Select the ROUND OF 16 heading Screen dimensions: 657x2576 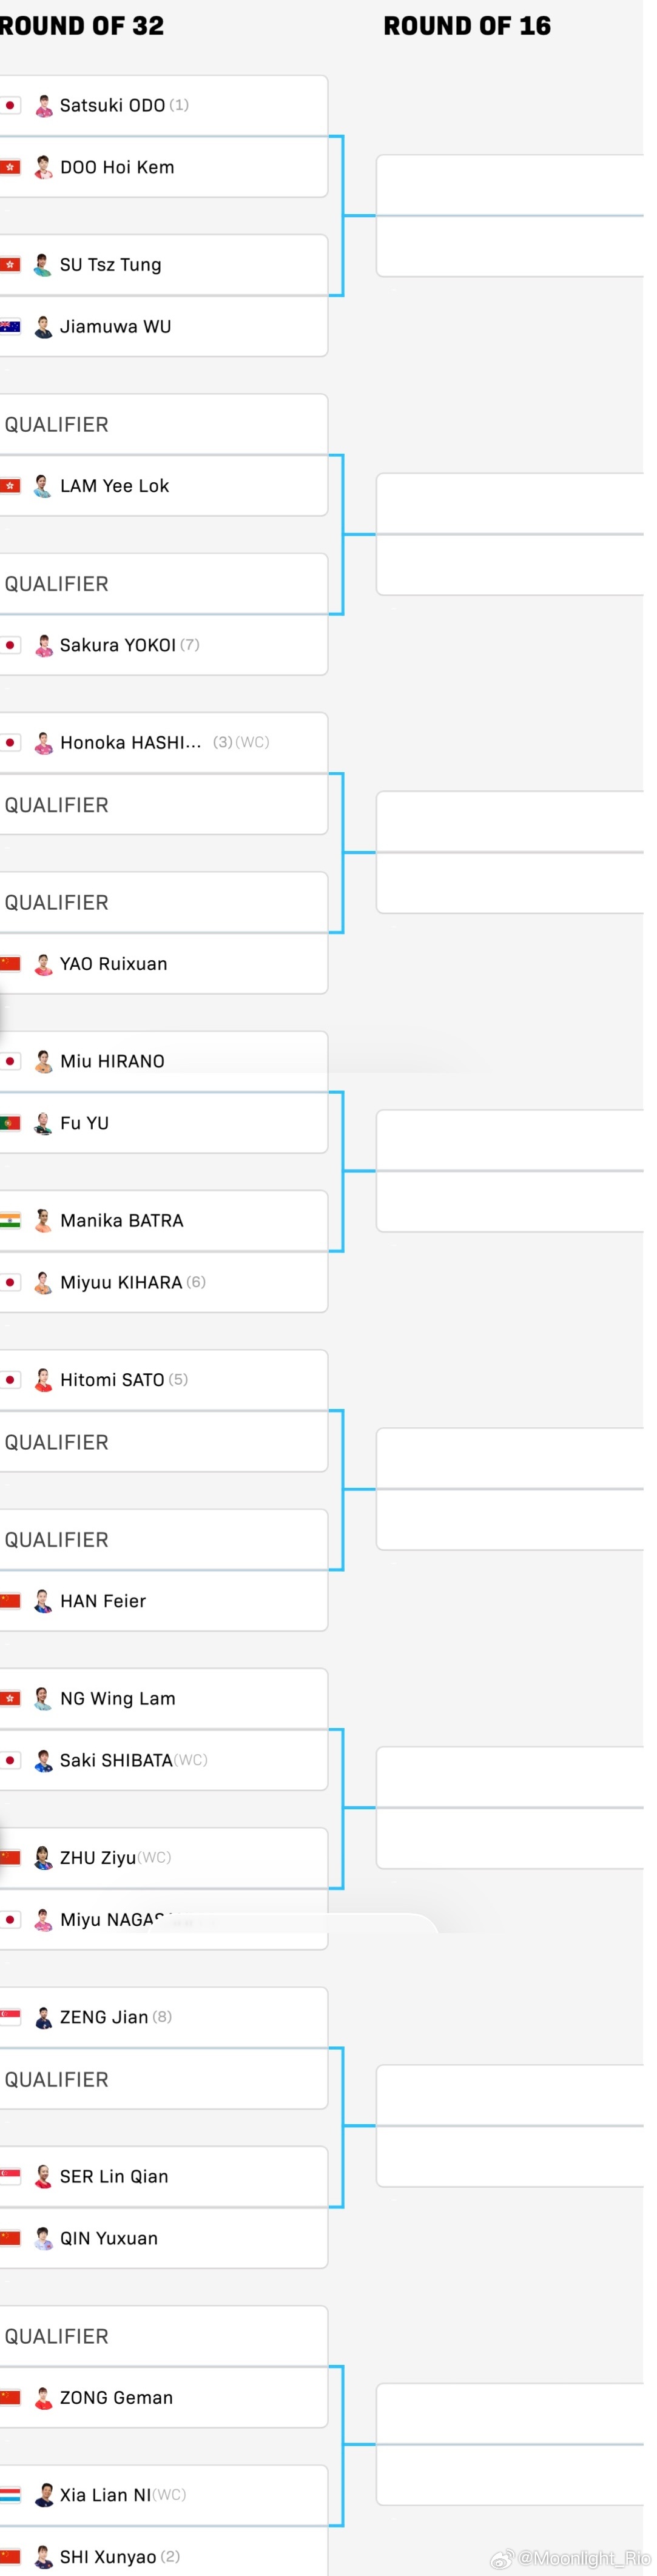(467, 26)
